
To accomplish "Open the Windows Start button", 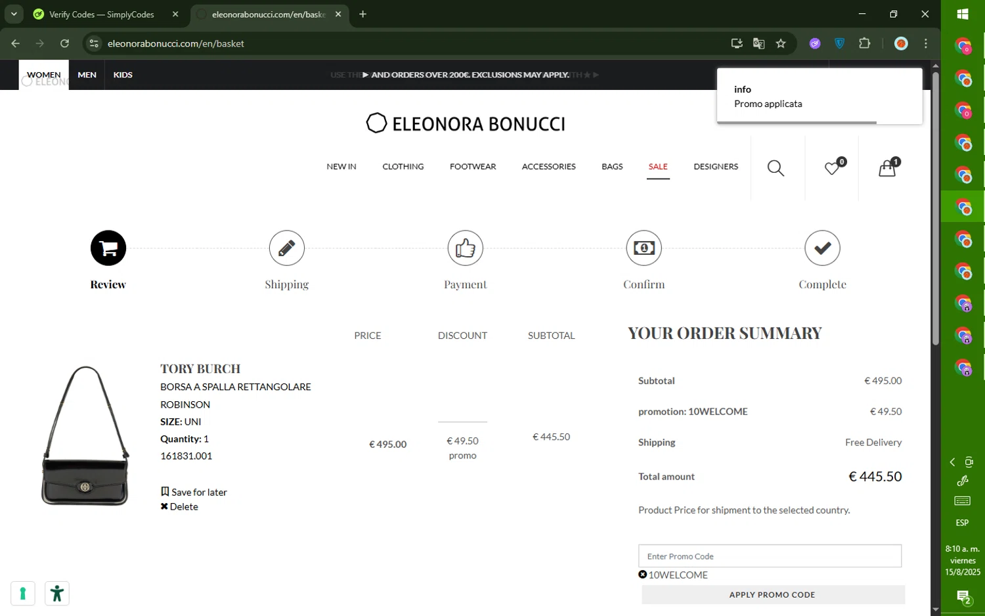I will [963, 14].
